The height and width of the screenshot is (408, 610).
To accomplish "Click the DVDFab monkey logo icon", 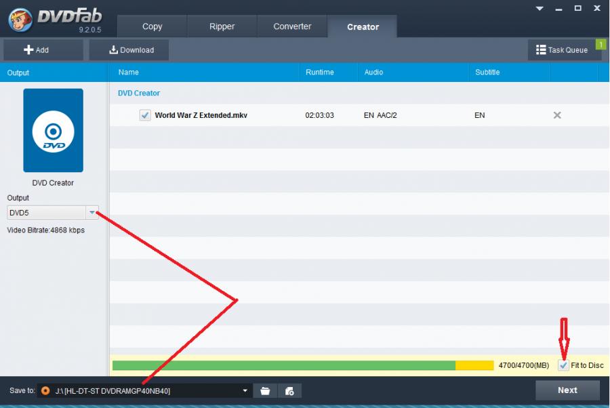I will [20, 20].
